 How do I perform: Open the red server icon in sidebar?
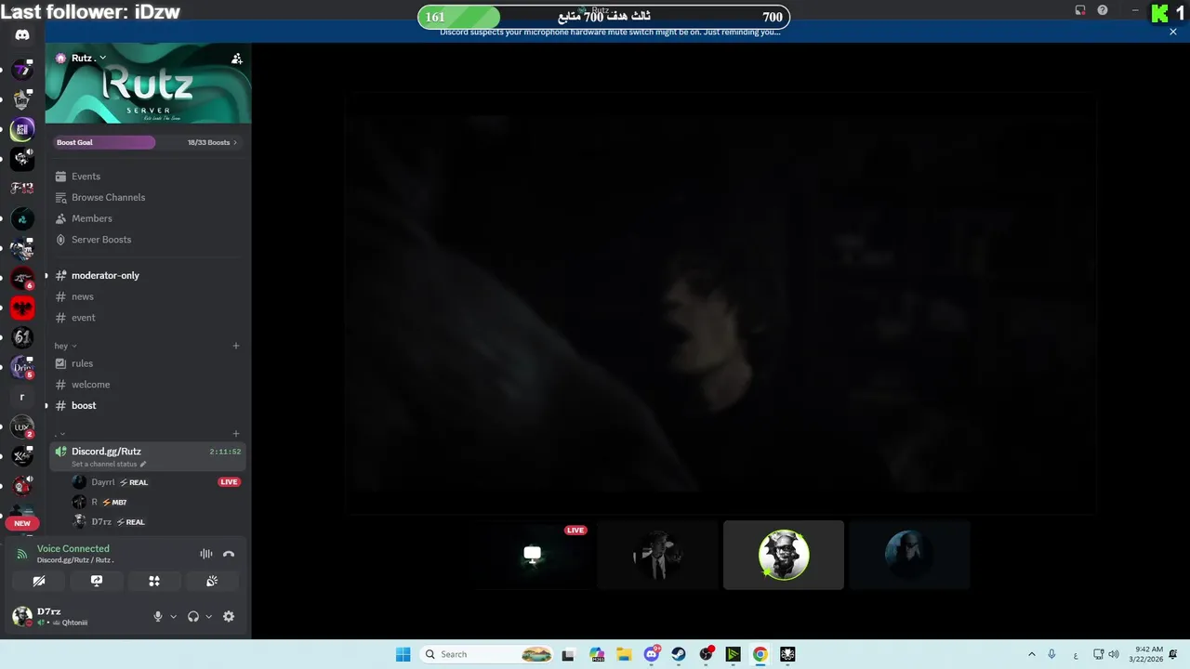(x=22, y=308)
